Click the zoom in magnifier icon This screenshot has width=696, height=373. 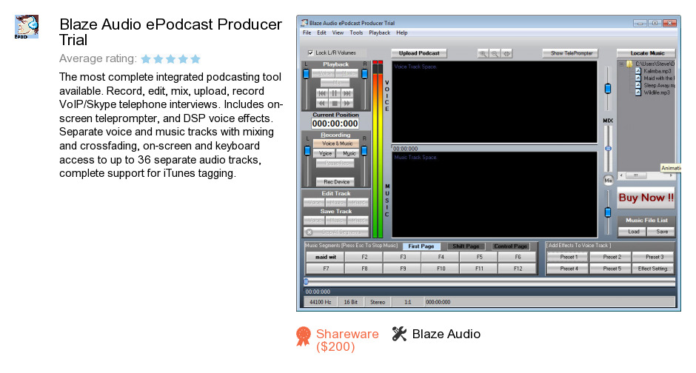pyautogui.click(x=483, y=54)
